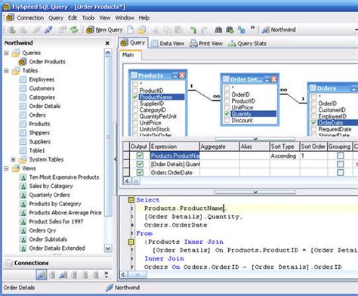Fold the Products Inner Join block

tap(131, 242)
